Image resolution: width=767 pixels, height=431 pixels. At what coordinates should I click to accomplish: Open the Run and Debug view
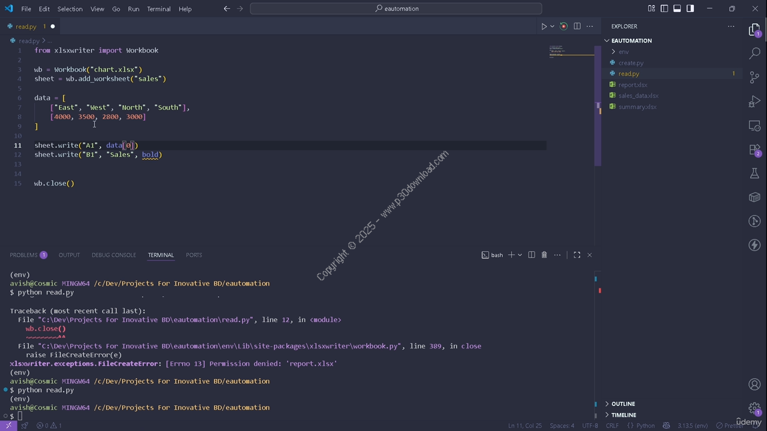pos(754,102)
